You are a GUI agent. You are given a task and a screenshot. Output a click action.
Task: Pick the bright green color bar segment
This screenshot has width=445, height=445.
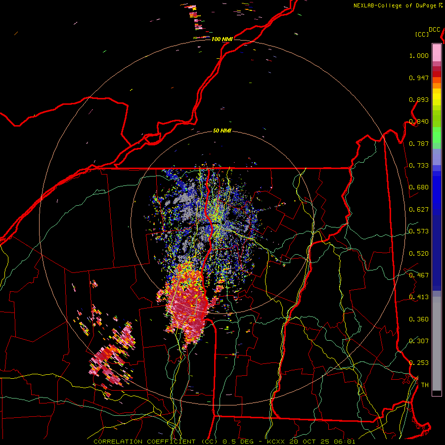[x=437, y=135]
